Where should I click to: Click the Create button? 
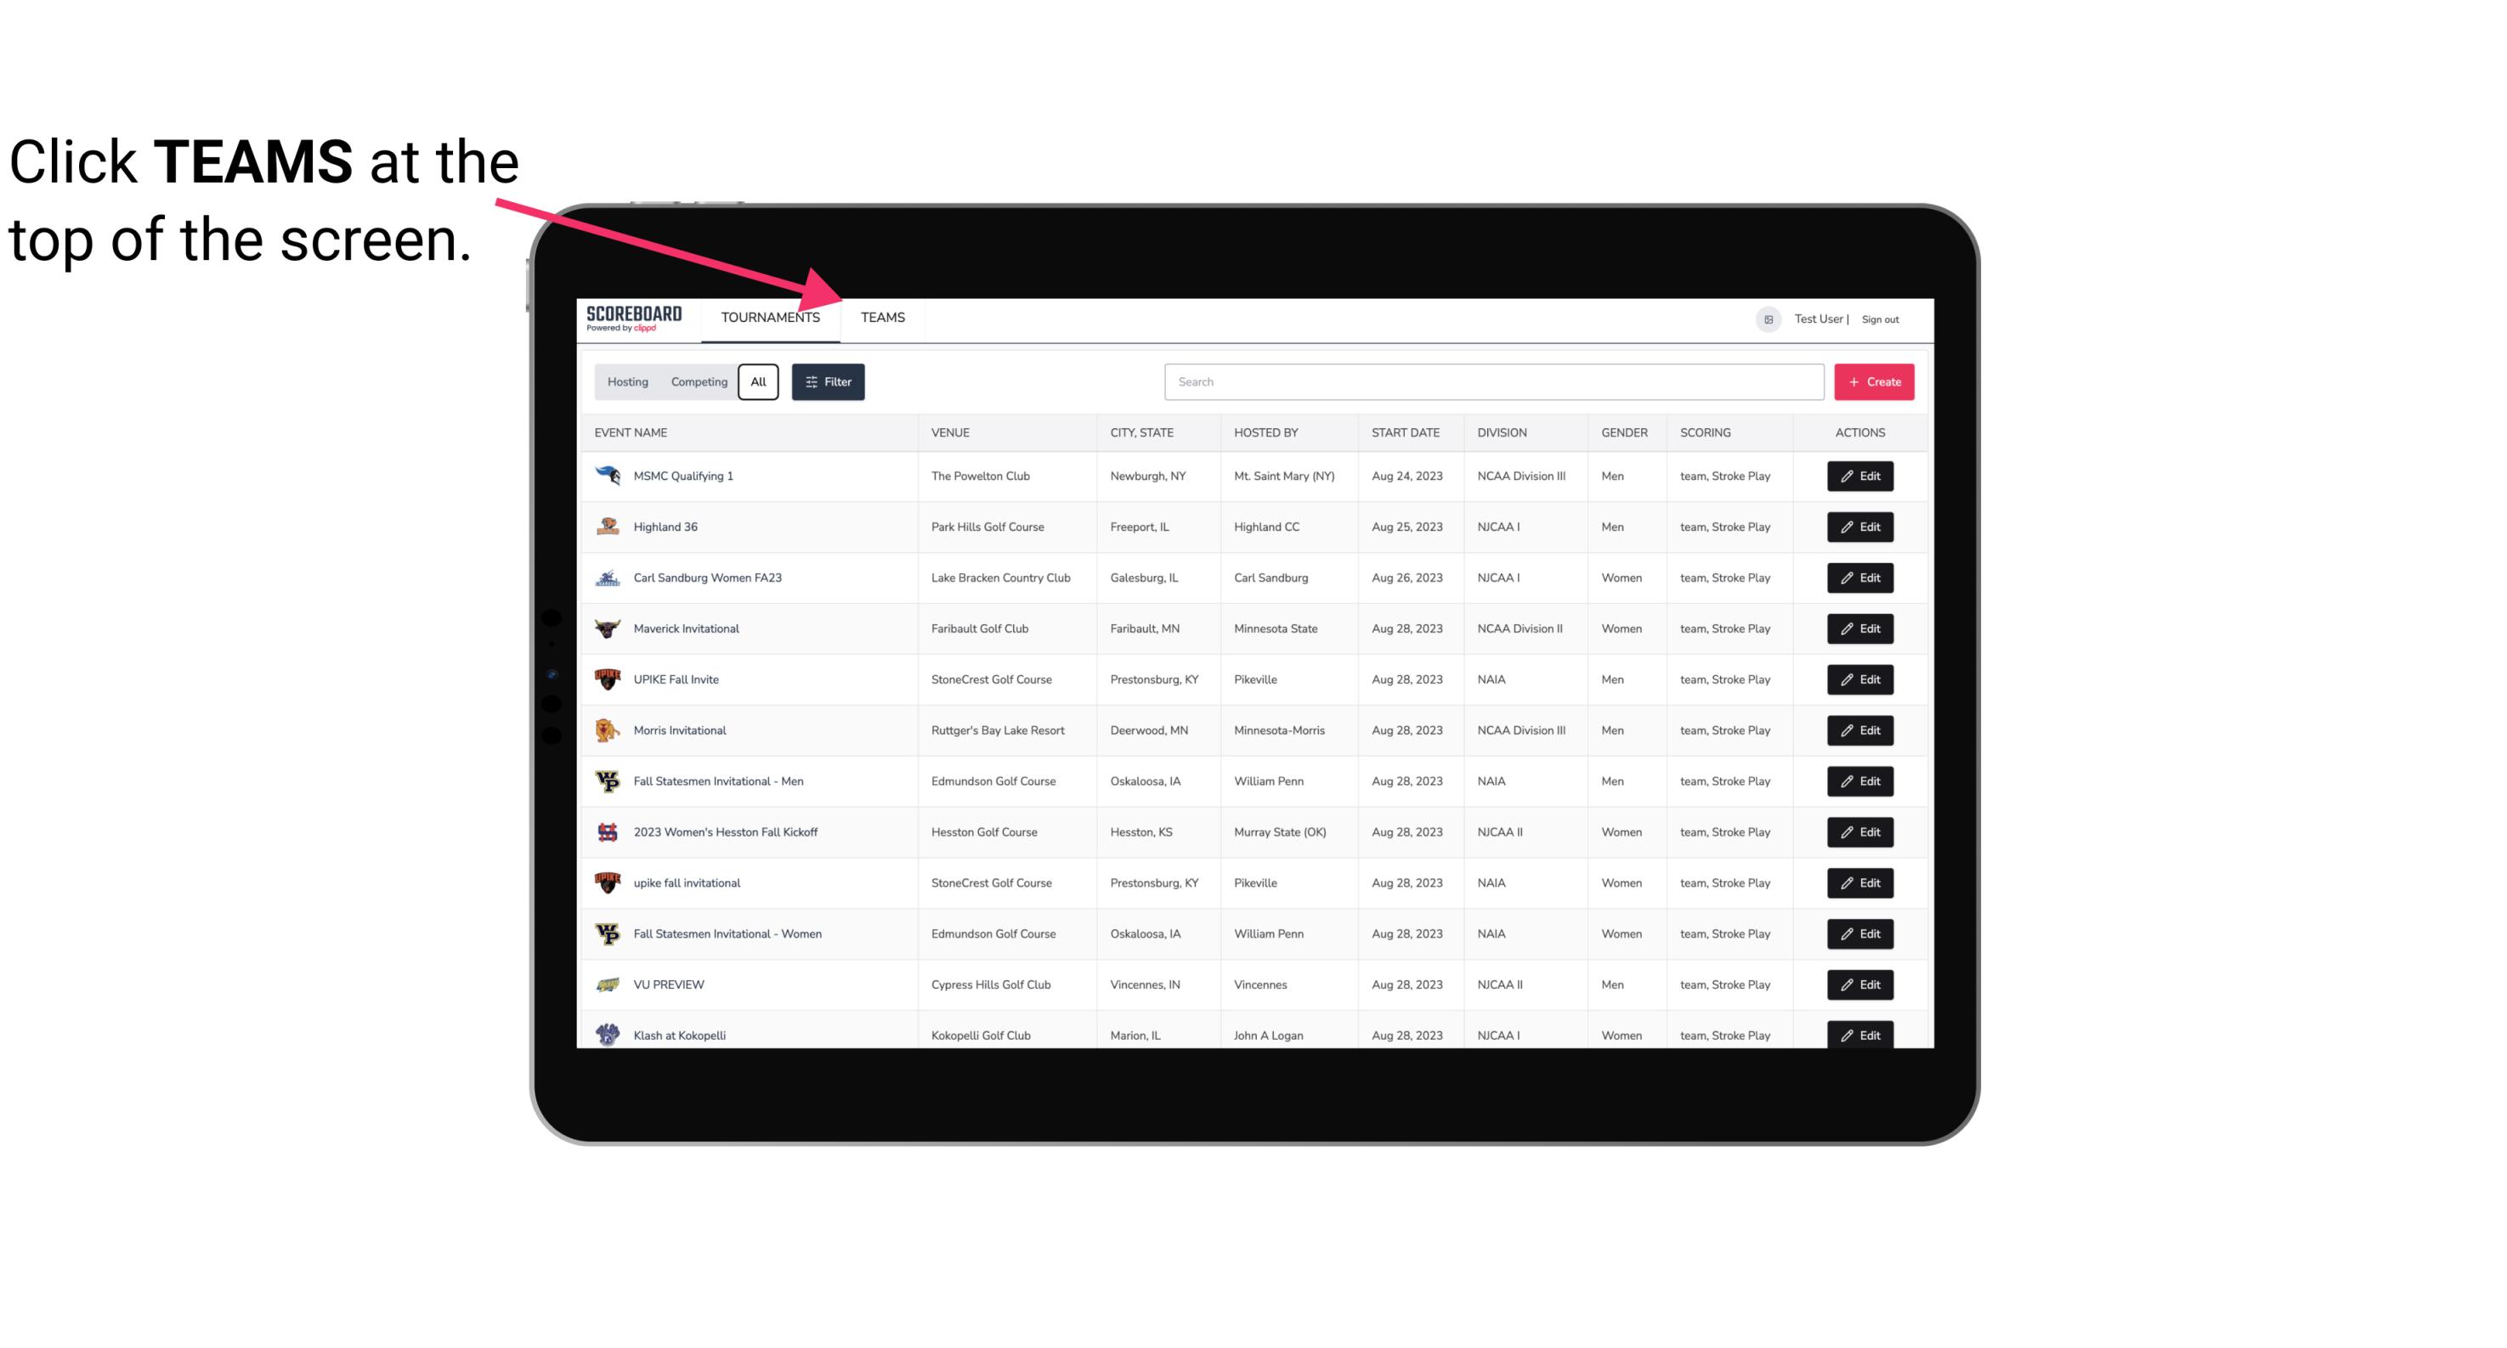[1873, 381]
